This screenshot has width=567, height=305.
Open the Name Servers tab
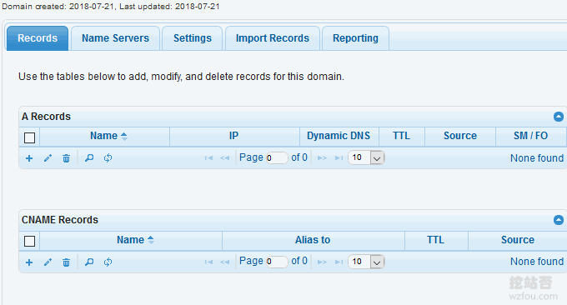tap(115, 38)
